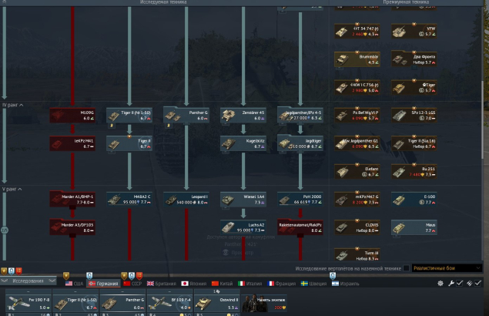Click the Нанять экипаж crew slot
This screenshot has width=489, height=316.
click(264, 302)
